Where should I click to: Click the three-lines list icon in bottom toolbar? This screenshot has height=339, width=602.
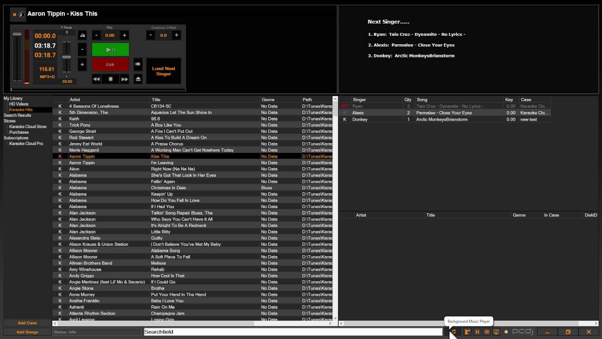[487, 332]
